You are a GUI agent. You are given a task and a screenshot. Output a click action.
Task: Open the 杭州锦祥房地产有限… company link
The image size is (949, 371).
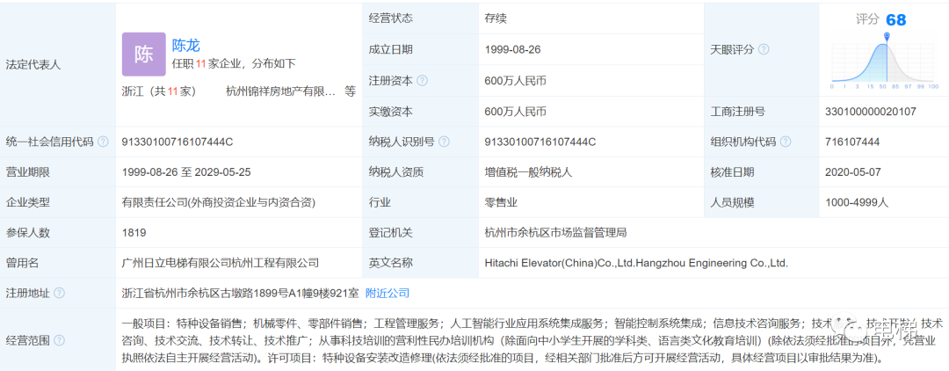(x=280, y=92)
